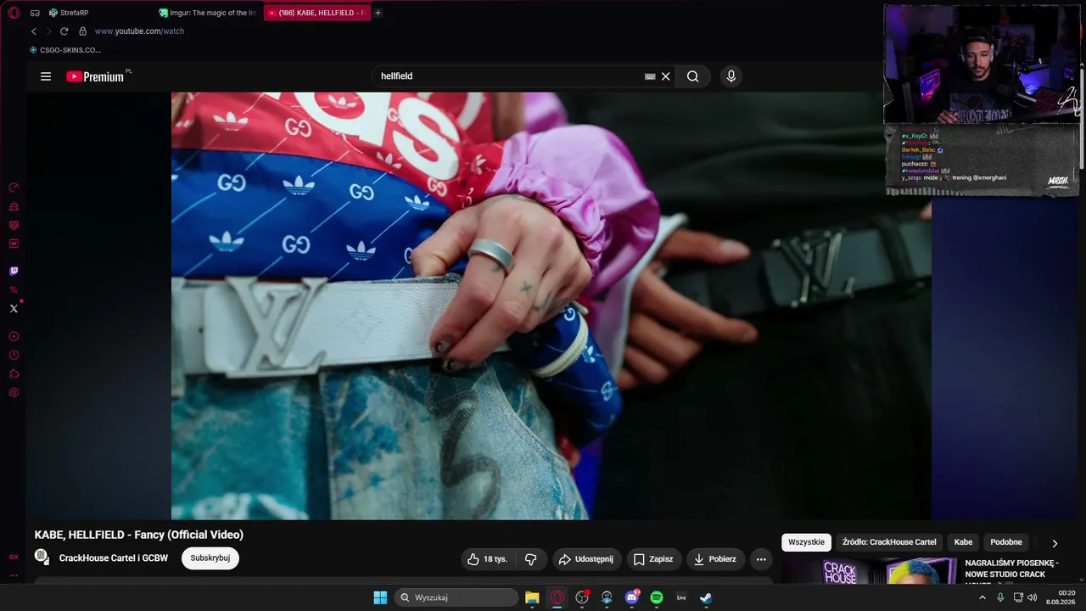
Task: Open Settings gear icon in sidebar
Action: [x=14, y=393]
